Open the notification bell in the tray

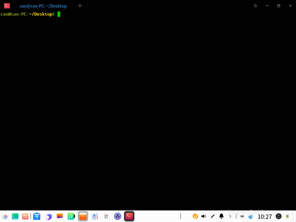(x=221, y=216)
